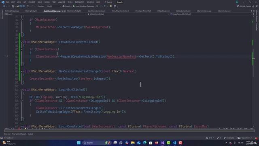Click the clock in the system tray
259x146 pixels.
[250, 143]
